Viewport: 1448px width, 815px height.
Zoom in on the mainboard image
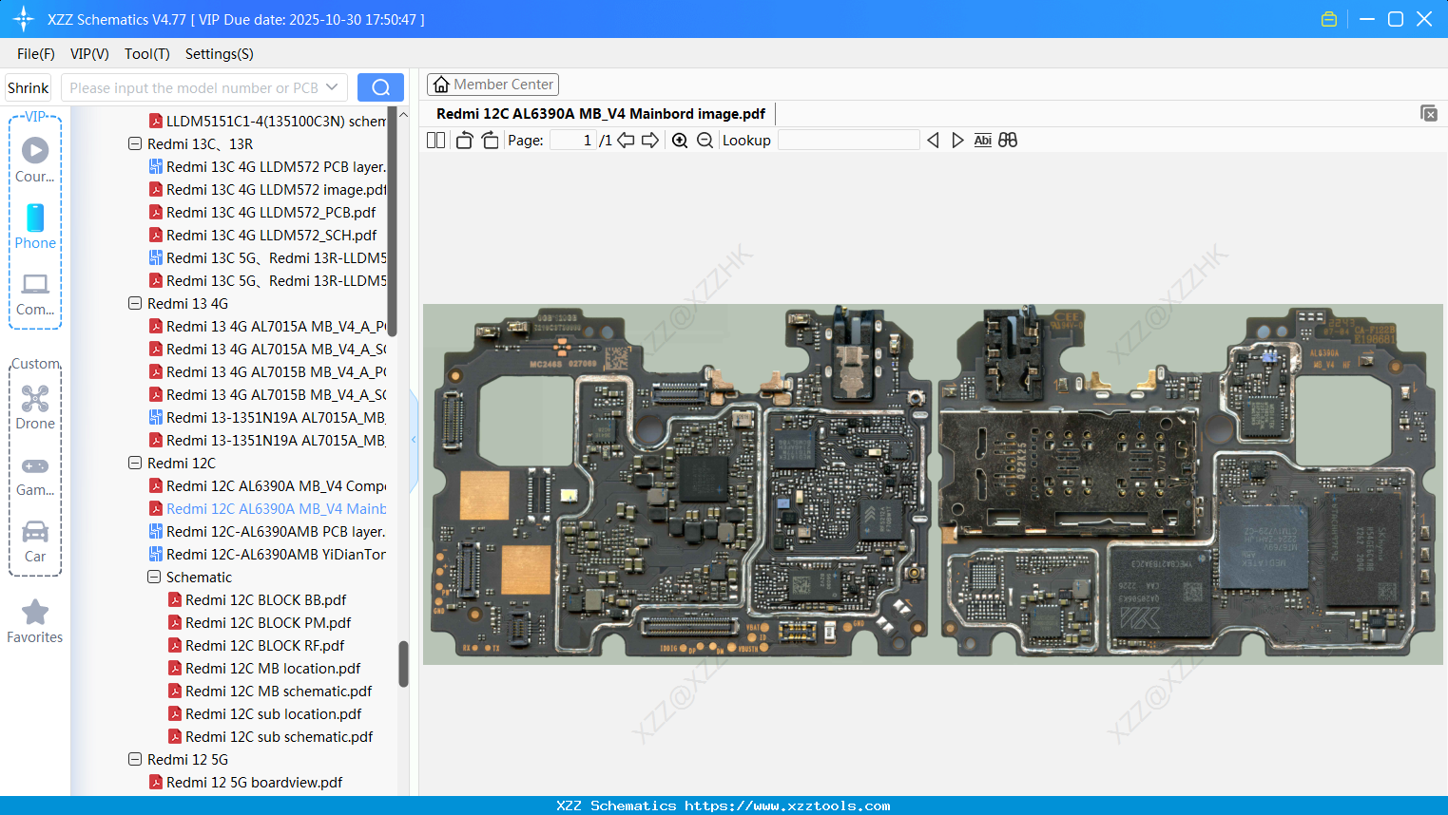680,140
